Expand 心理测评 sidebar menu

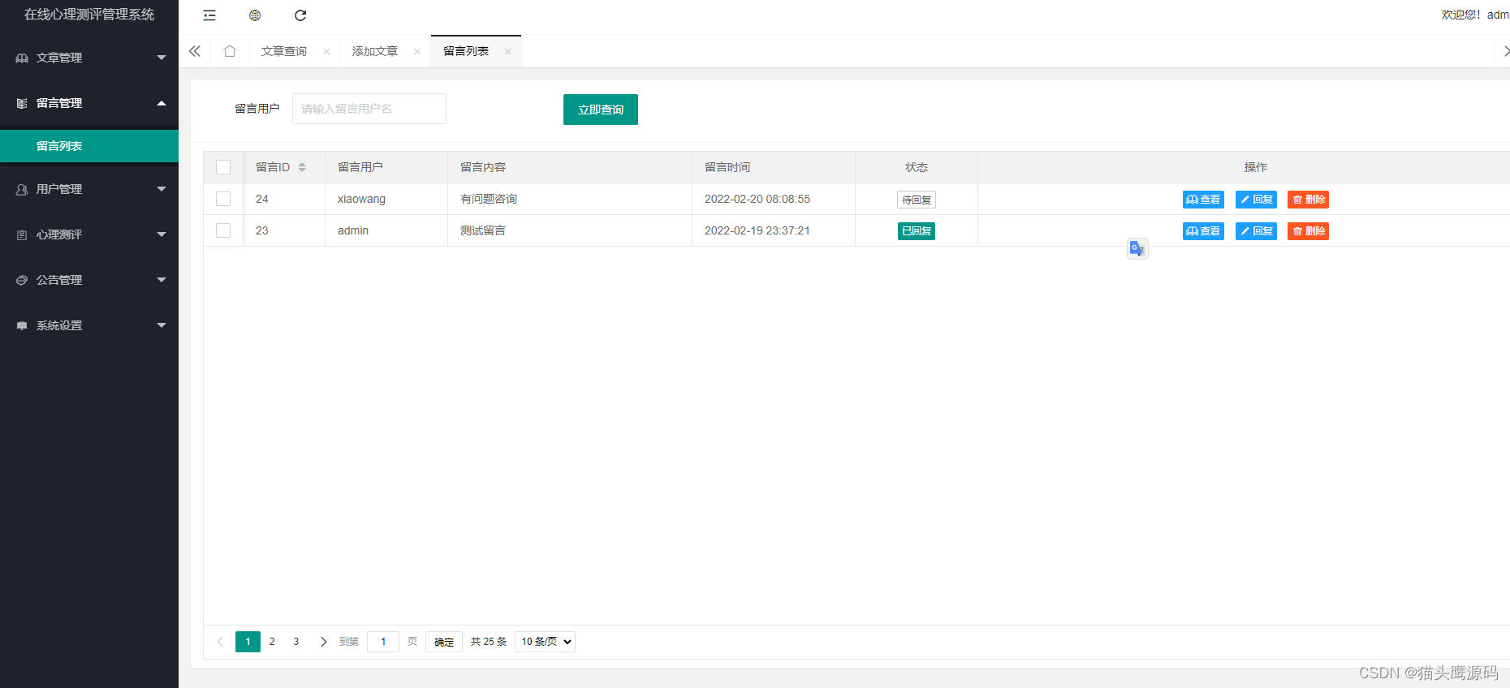tap(89, 234)
